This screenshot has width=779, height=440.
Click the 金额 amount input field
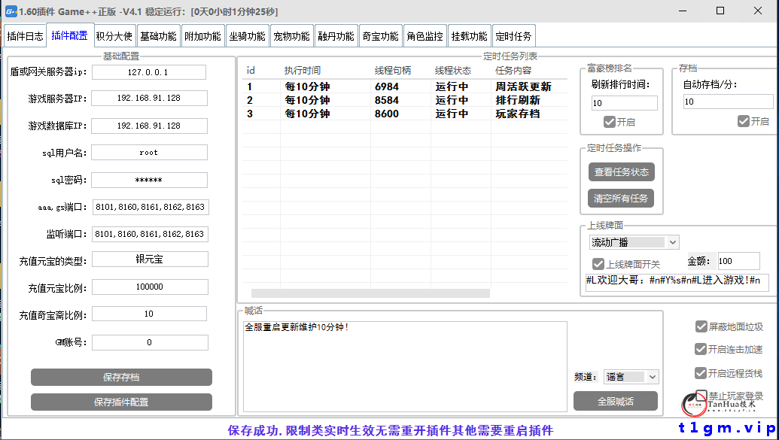[x=738, y=260]
